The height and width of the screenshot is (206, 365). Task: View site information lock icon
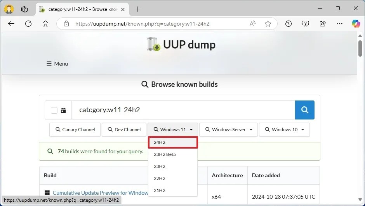tap(66, 24)
